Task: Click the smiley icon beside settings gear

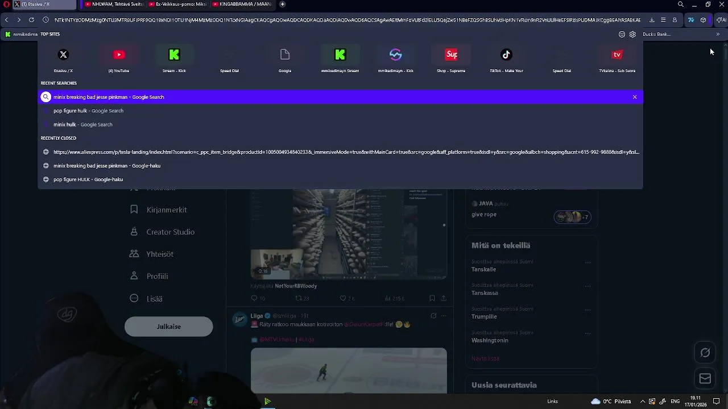Action: (622, 34)
